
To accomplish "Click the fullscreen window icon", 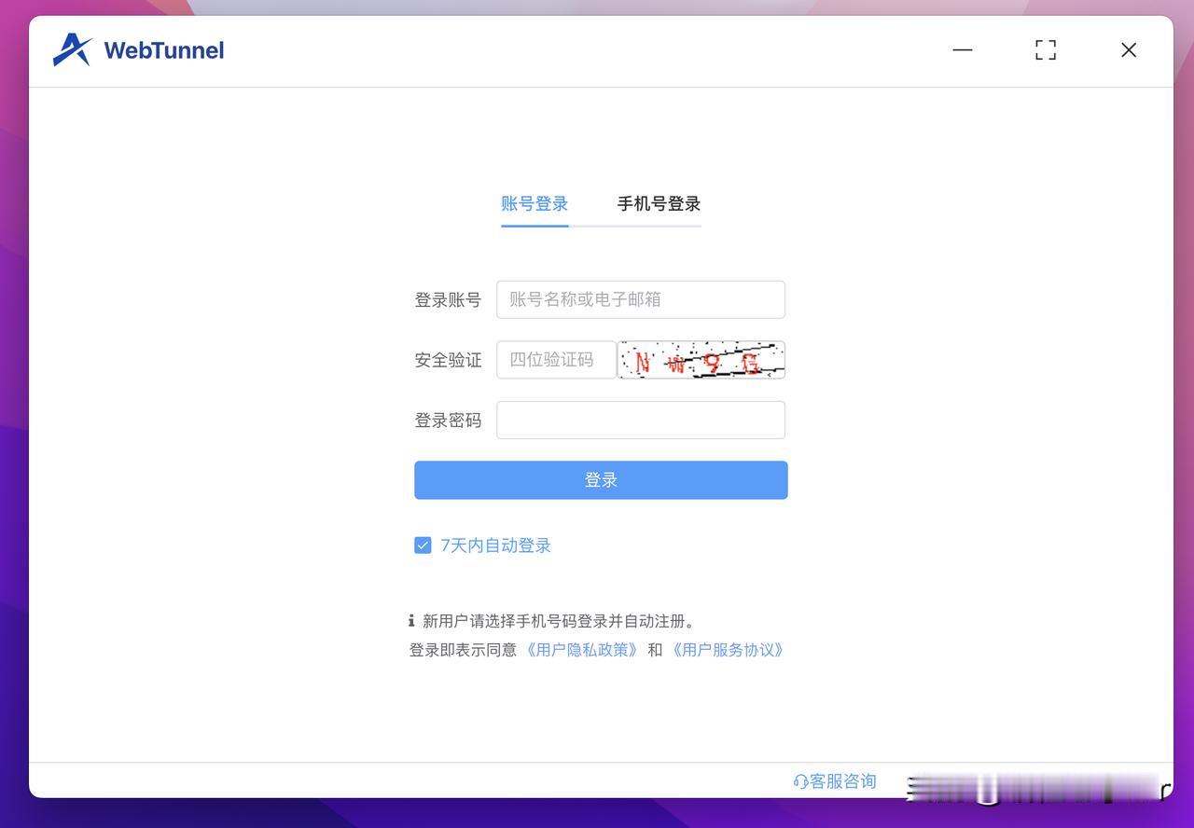I will click(x=1045, y=50).
